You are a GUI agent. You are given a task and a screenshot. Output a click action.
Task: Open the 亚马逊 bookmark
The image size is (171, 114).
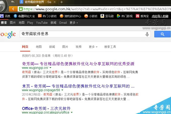[x=107, y=16]
